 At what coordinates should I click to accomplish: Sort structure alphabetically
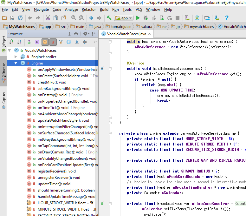click(x=19, y=42)
